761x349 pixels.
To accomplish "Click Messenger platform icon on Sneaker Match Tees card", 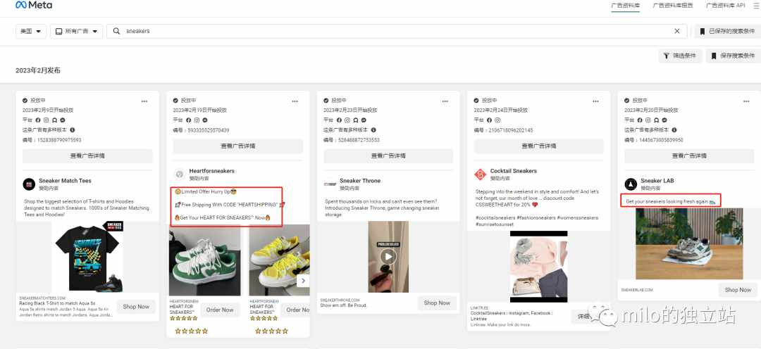I will click(63, 120).
